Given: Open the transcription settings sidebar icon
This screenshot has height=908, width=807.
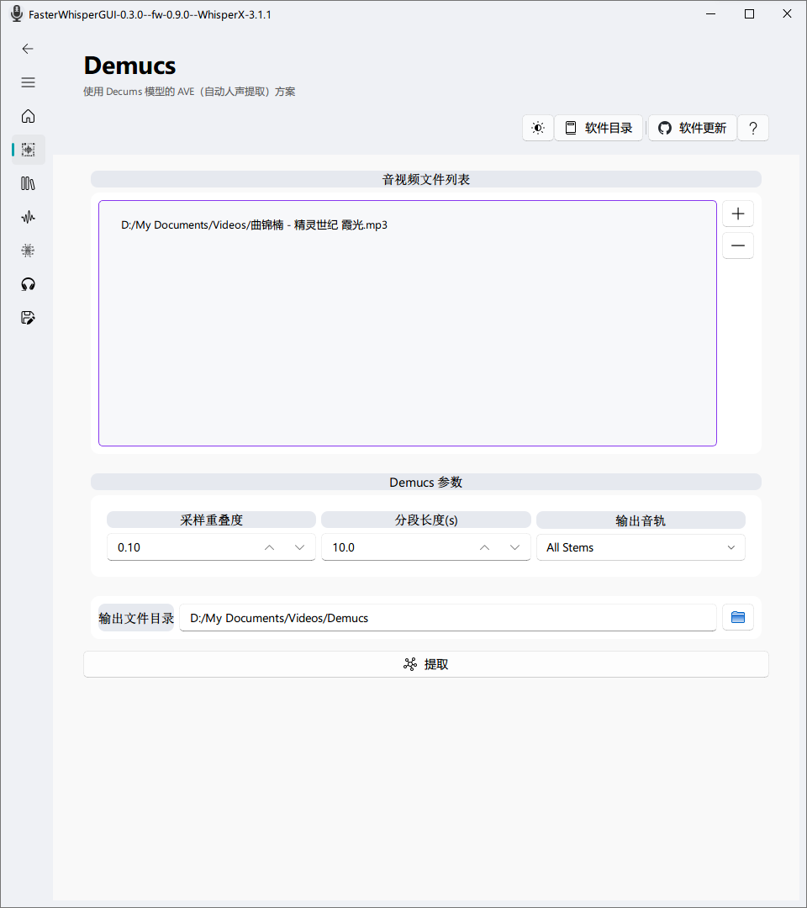Looking at the screenshot, I should point(28,251).
